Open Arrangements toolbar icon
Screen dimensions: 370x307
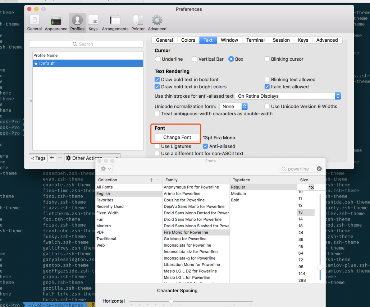[115, 23]
